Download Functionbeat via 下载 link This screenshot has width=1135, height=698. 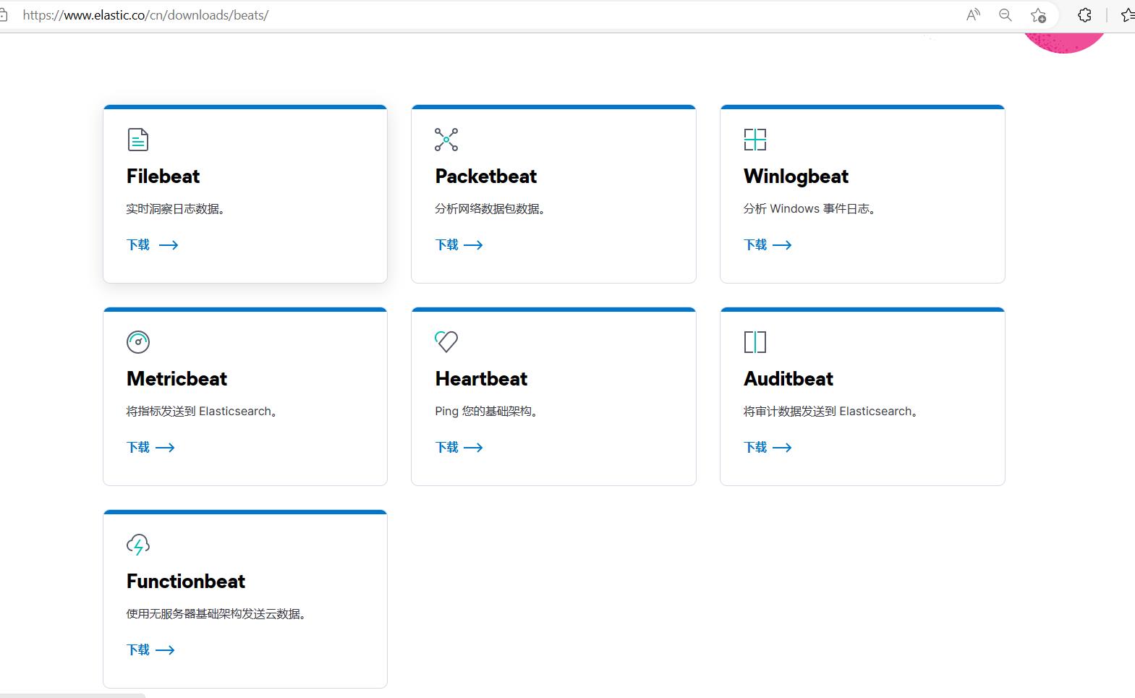pos(150,650)
